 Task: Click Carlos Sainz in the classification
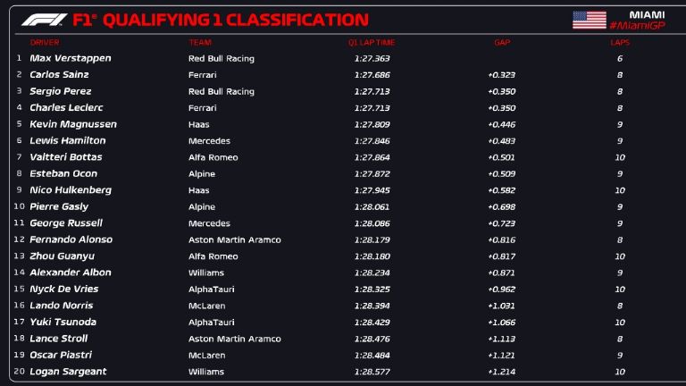click(60, 75)
